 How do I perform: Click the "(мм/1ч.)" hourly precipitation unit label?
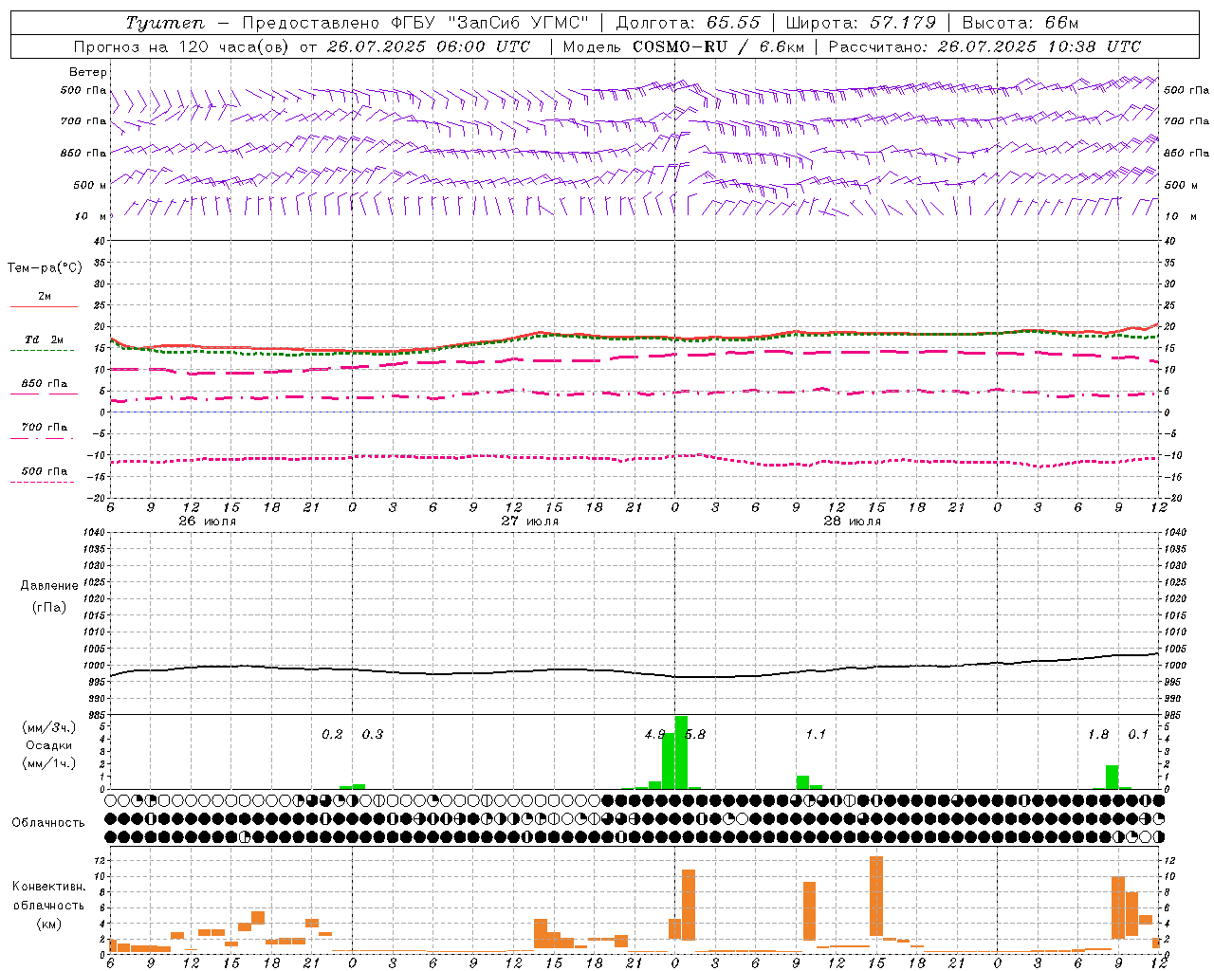(49, 763)
